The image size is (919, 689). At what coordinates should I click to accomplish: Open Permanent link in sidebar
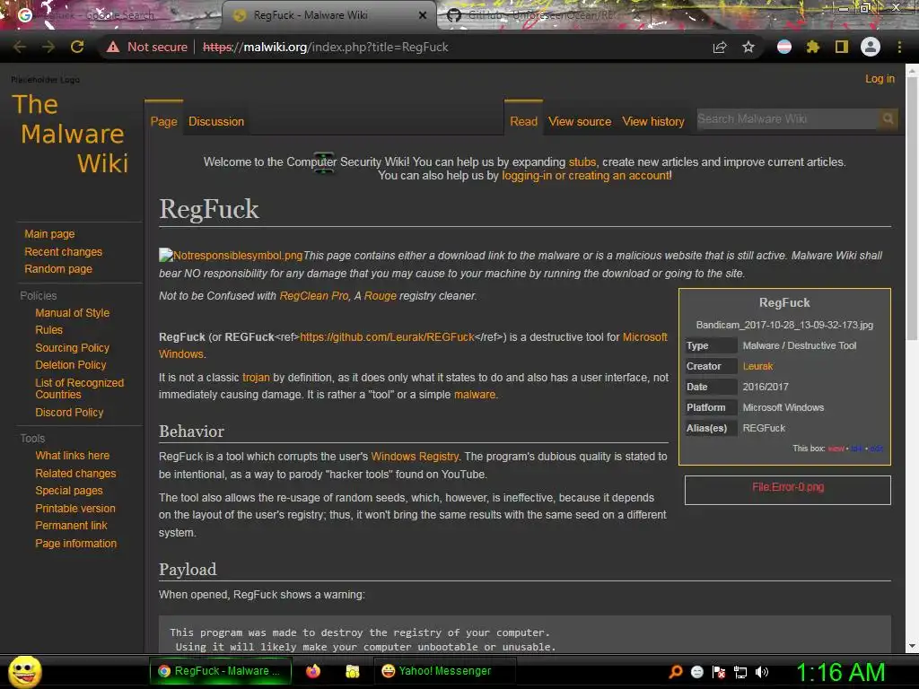pyautogui.click(x=71, y=526)
